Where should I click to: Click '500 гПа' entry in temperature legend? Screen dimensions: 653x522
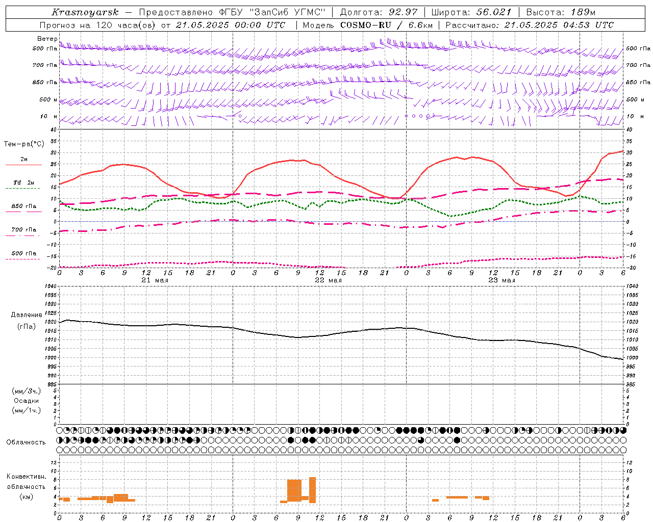[24, 253]
